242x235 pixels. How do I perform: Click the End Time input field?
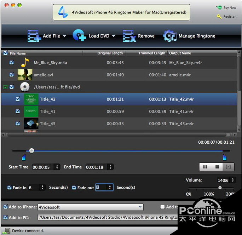pos(96,167)
